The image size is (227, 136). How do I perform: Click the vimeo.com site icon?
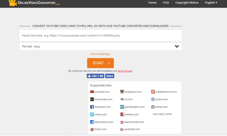pyautogui.click(x=92, y=115)
